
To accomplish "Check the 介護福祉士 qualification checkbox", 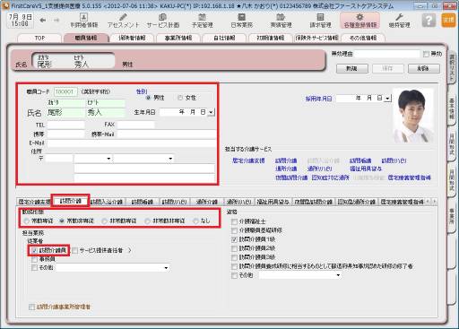I will (x=235, y=221).
